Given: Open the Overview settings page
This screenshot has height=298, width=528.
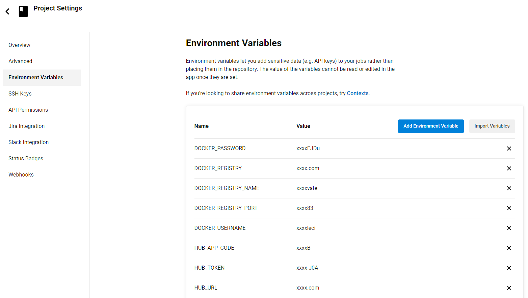Looking at the screenshot, I should coord(19,45).
